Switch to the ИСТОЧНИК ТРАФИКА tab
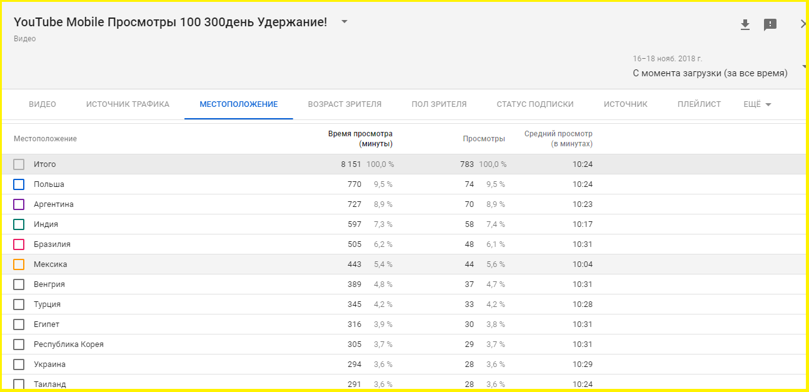 (128, 104)
